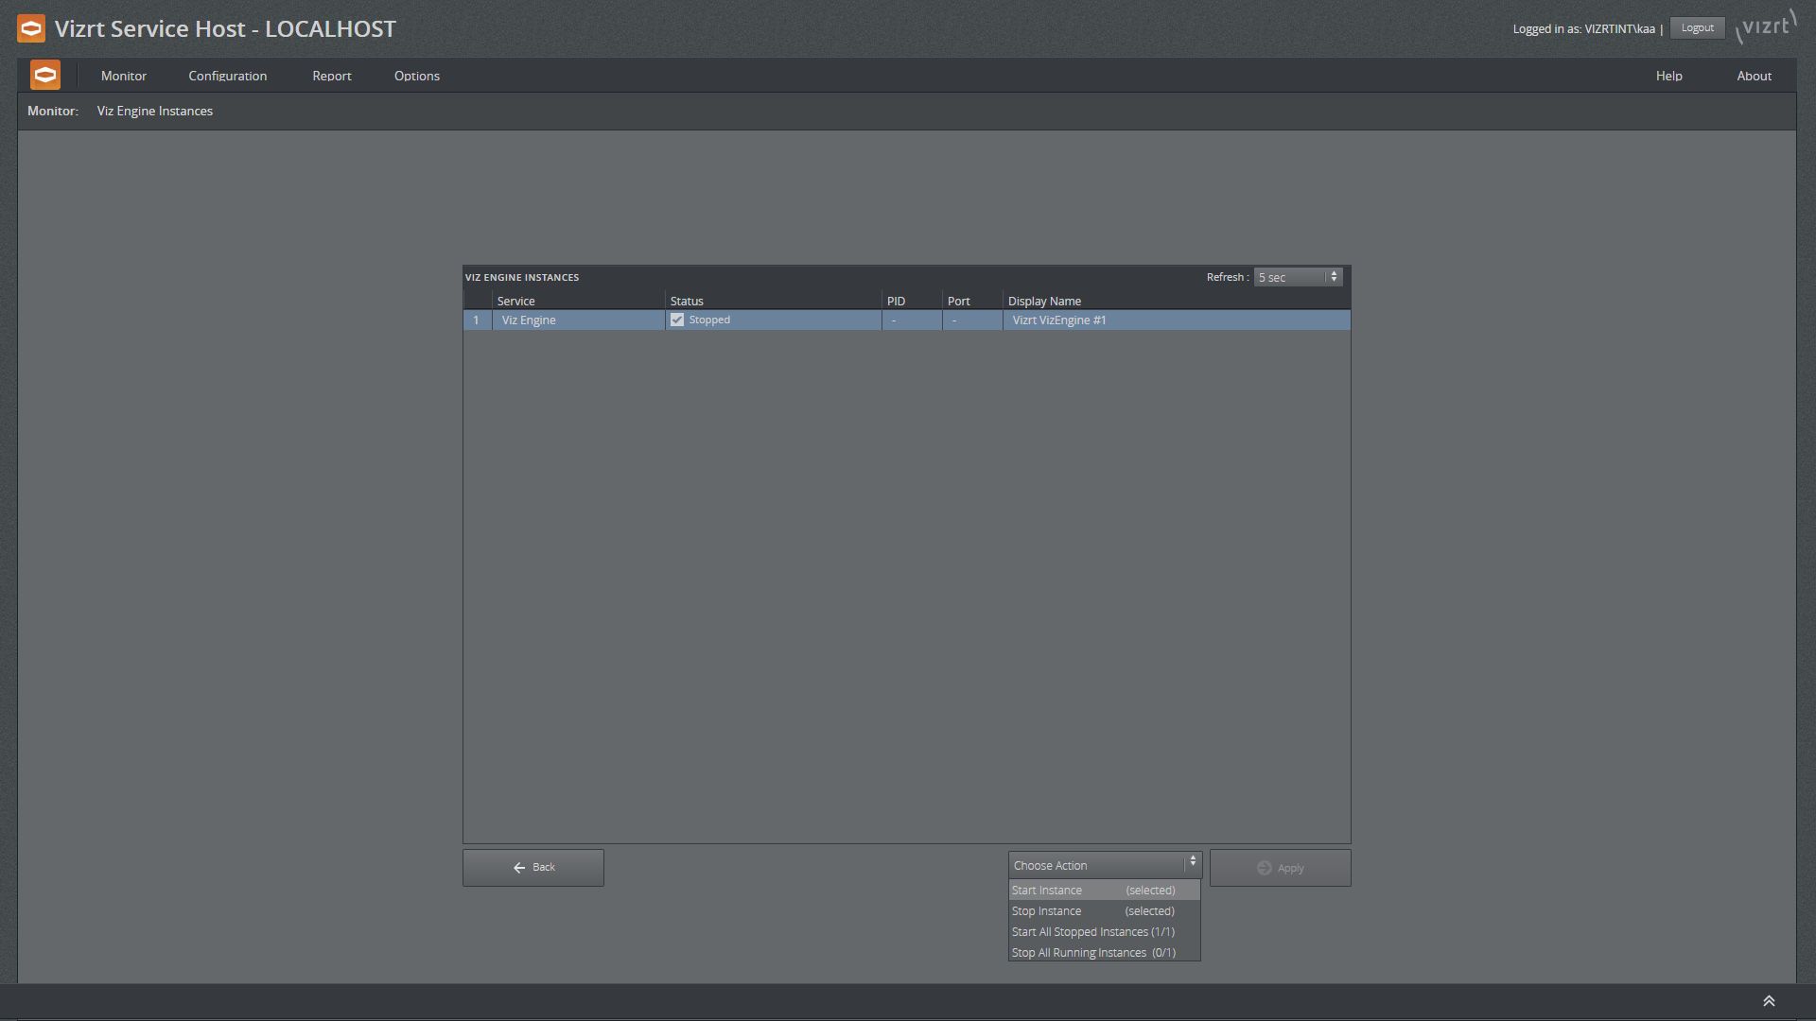Choose Start Instance (selected) option
The height and width of the screenshot is (1021, 1816).
click(x=1093, y=891)
